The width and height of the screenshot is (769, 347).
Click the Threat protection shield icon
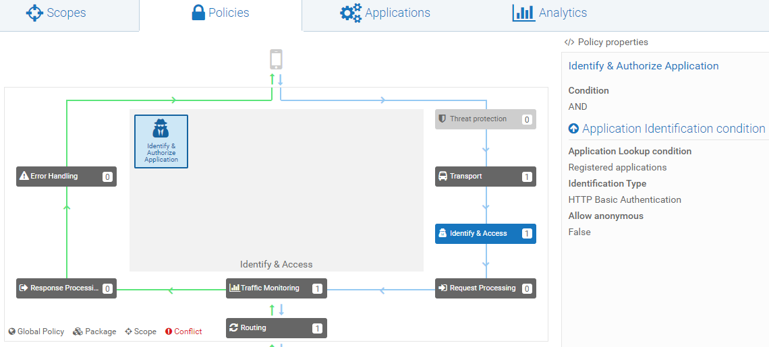pyautogui.click(x=442, y=119)
